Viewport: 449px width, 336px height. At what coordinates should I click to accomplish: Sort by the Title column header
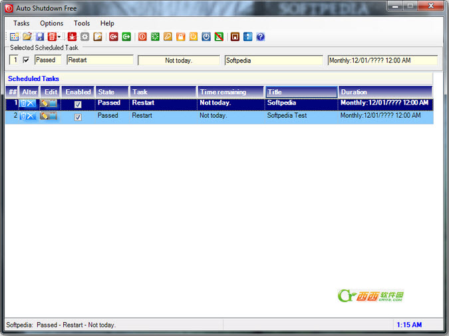point(301,92)
